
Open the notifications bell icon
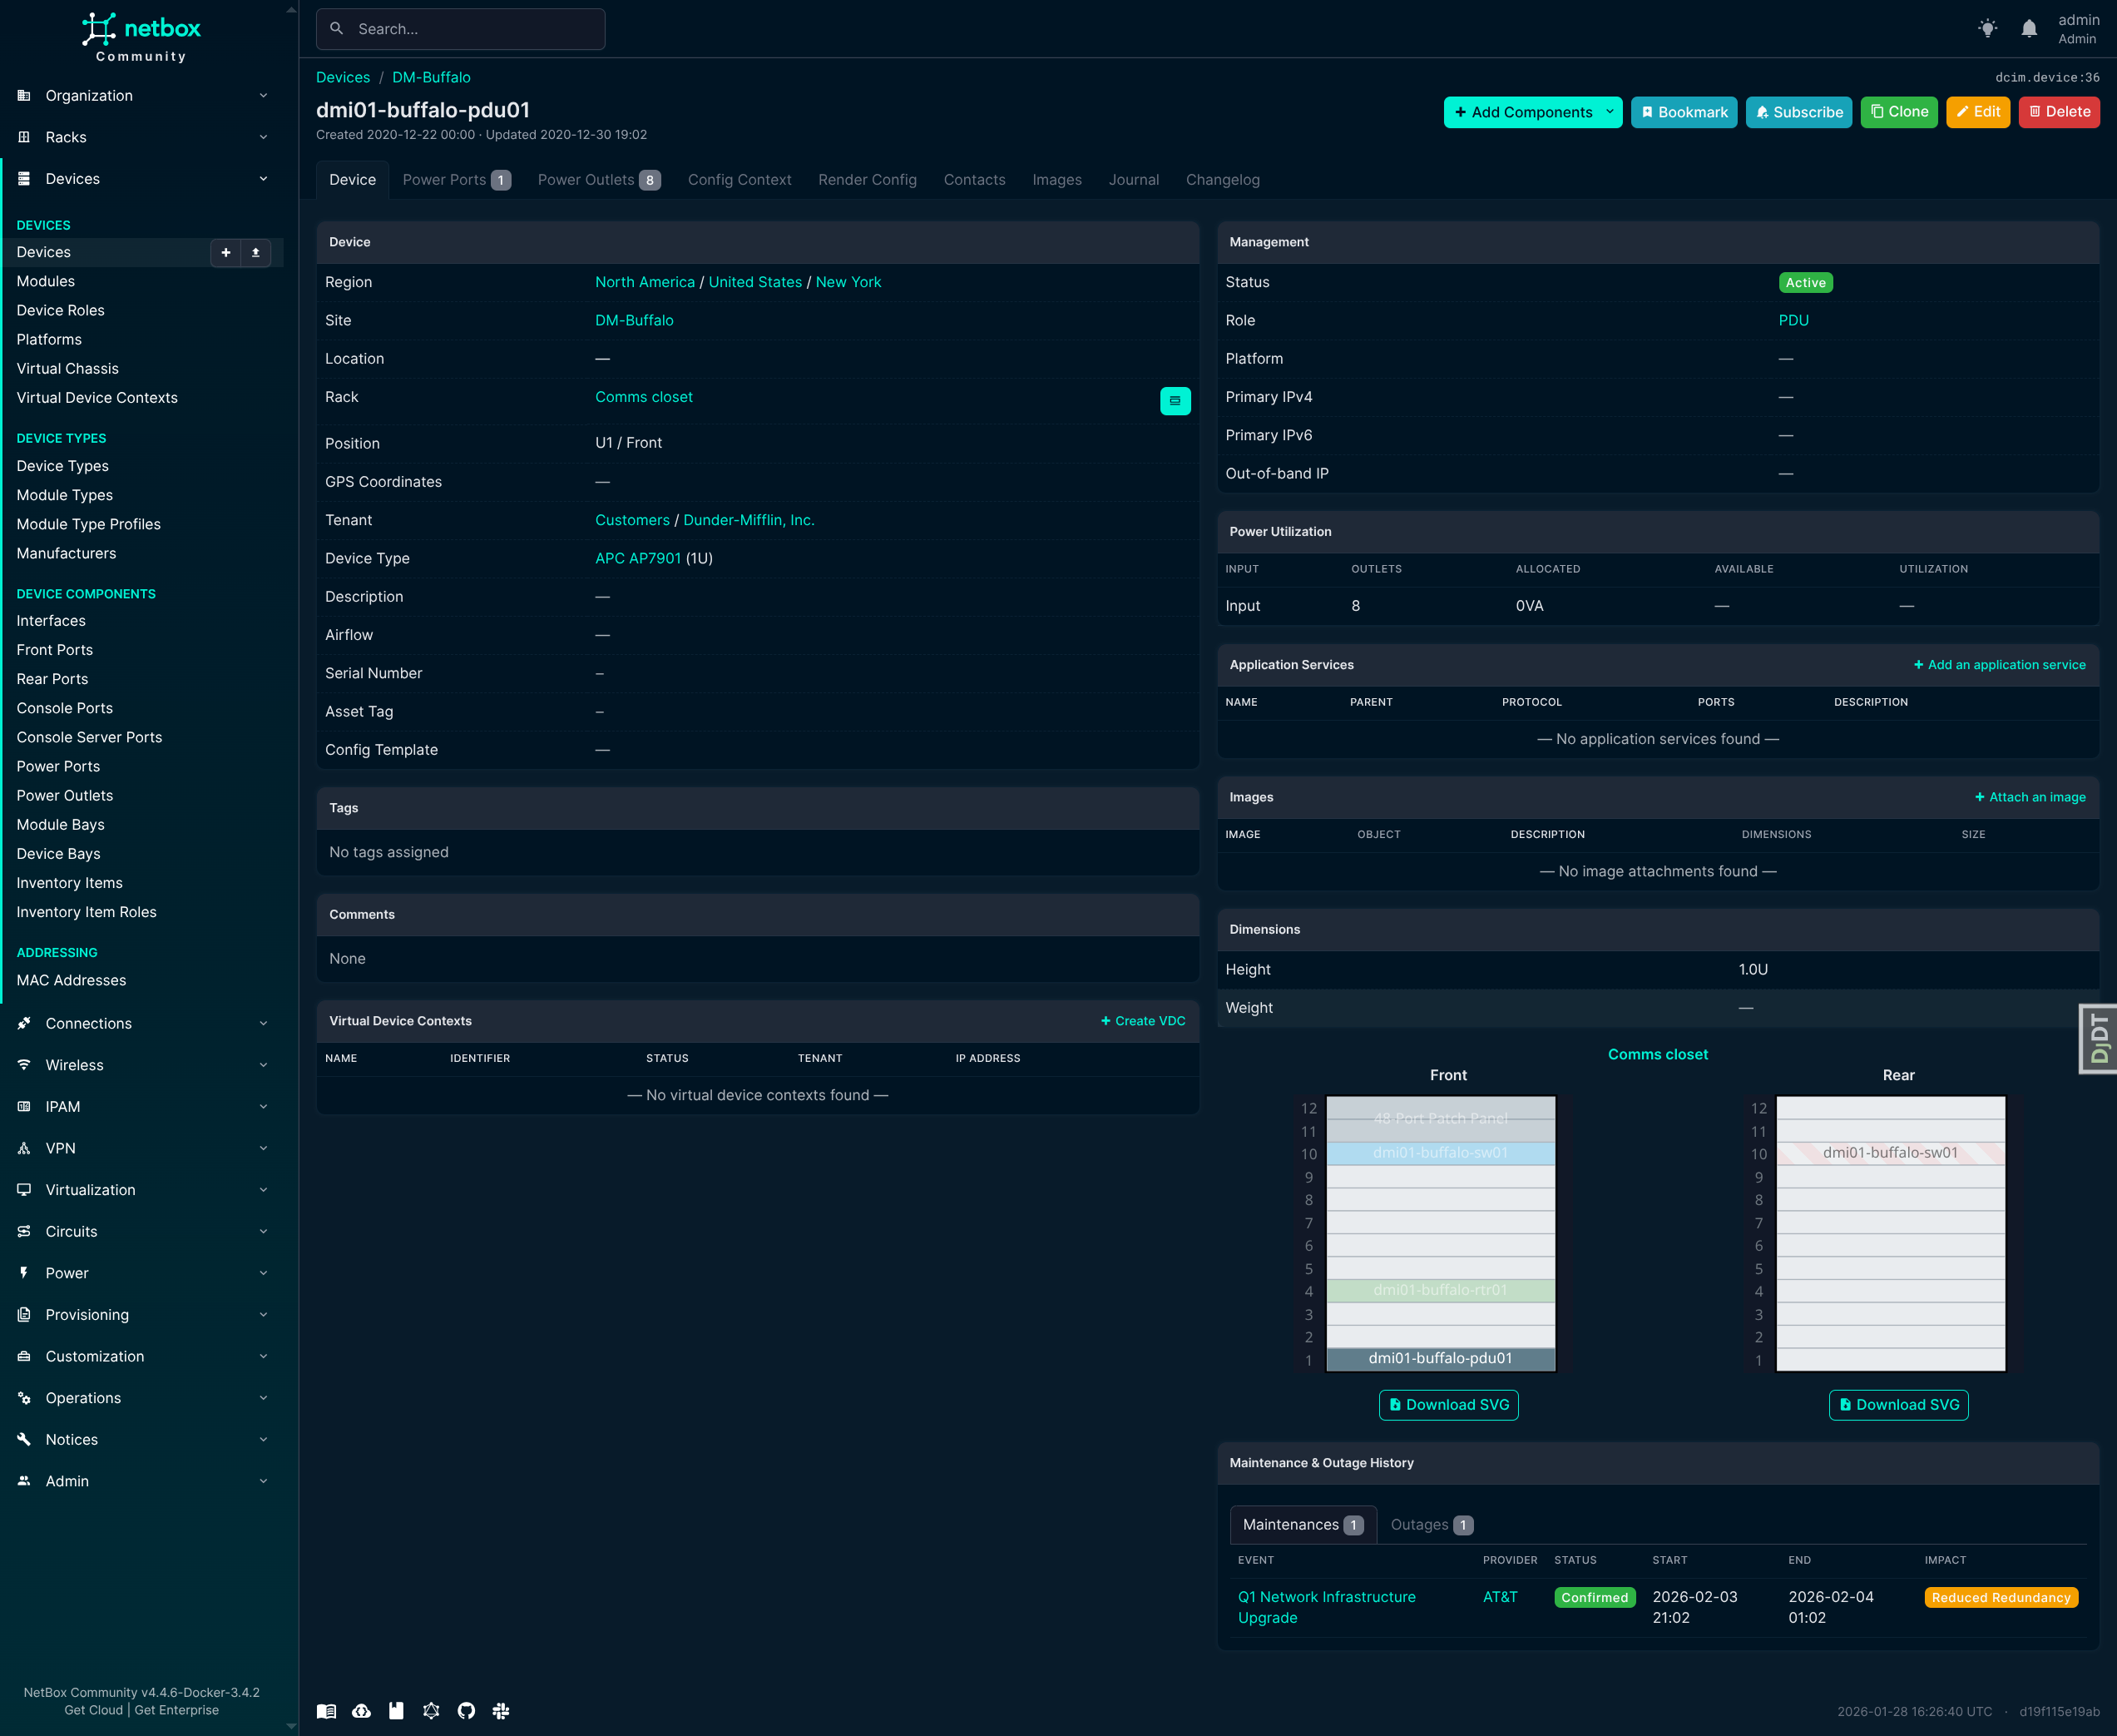[2028, 28]
